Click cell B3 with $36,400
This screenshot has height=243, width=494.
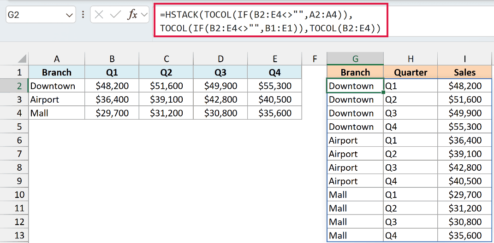click(112, 99)
